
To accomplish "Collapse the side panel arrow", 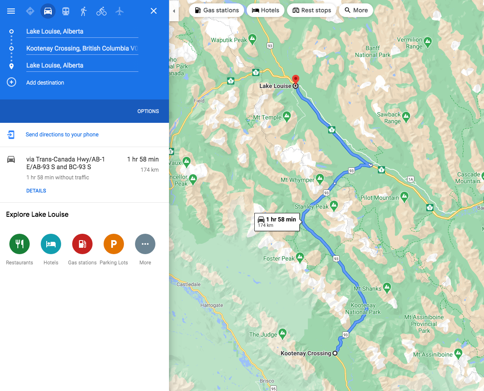I will point(174,11).
